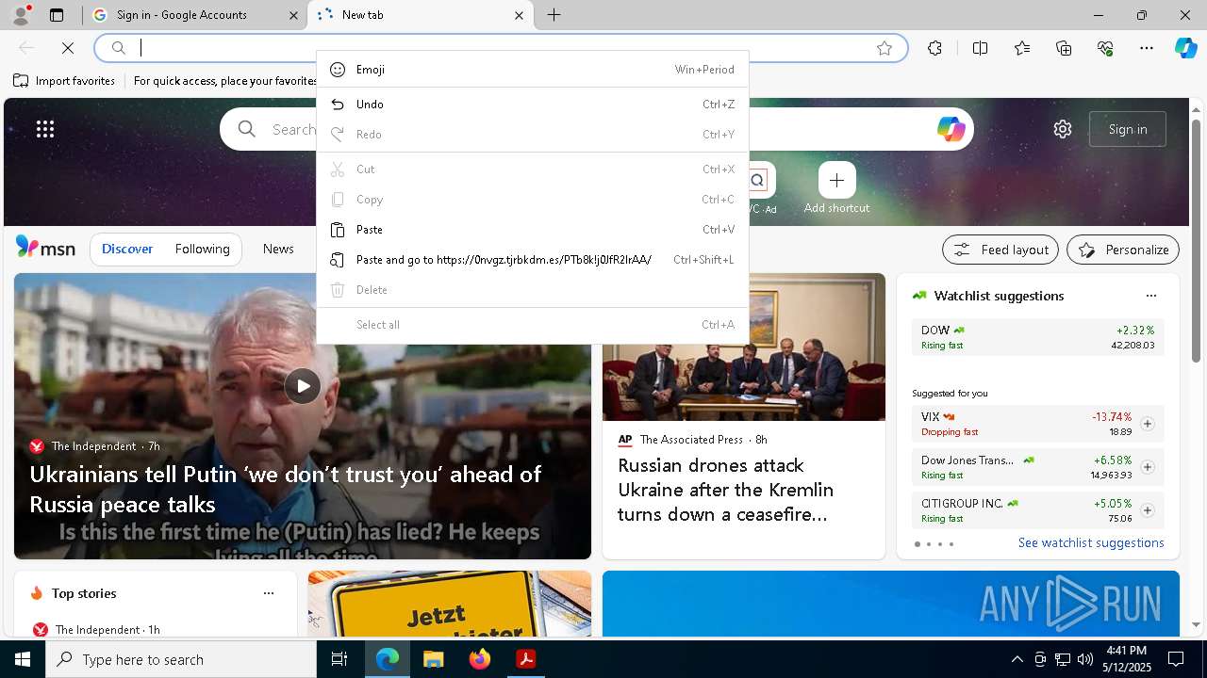Add CITIGROUP INC to watchlist
This screenshot has width=1207, height=678.
(x=1147, y=510)
